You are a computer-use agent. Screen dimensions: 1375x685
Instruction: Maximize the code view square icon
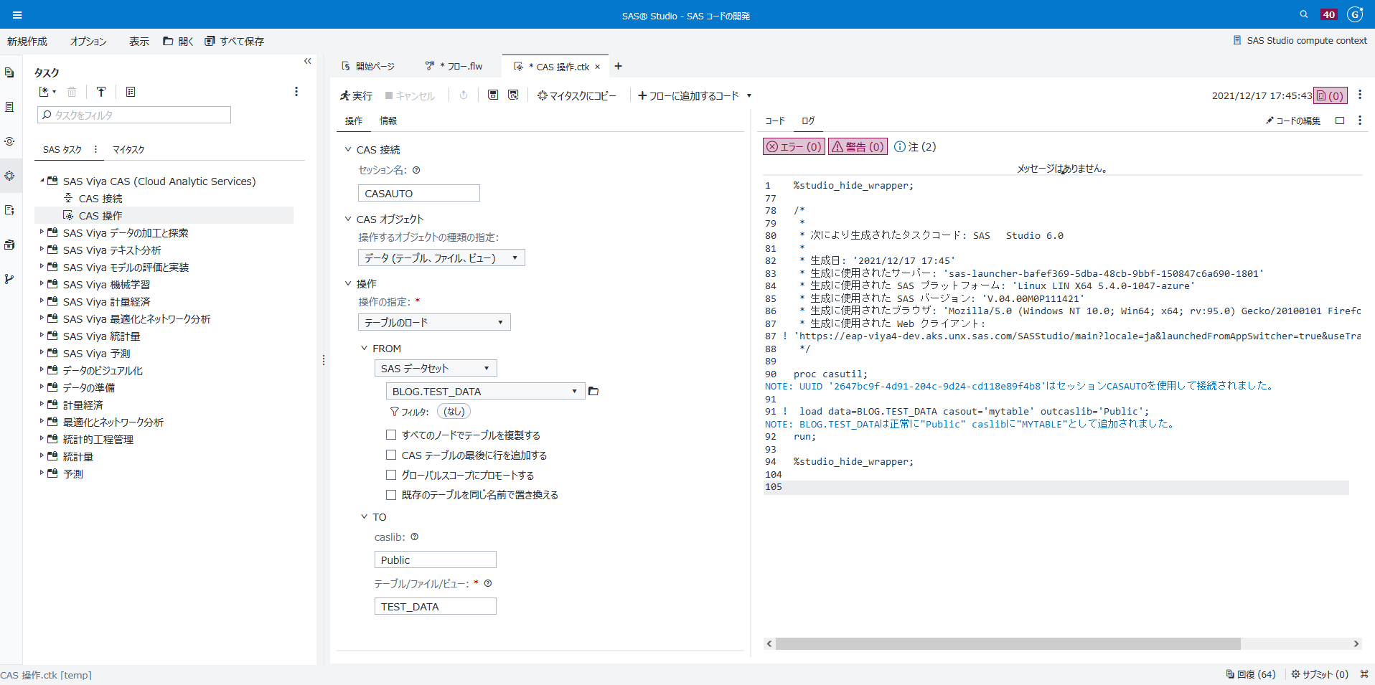click(x=1340, y=121)
